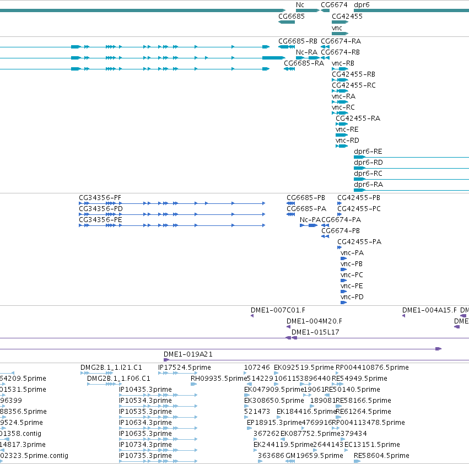Image resolution: width=469 pixels, height=464 pixels.
Task: Select the CG6685 gene glyph label
Action: pyautogui.click(x=292, y=16)
